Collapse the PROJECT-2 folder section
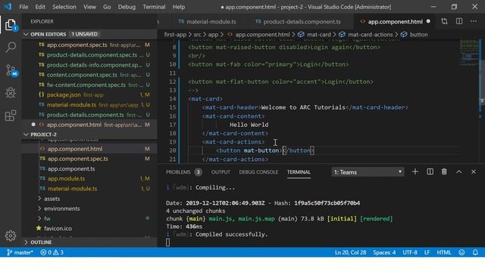Screen dimensions: 485x272 (x=26, y=134)
